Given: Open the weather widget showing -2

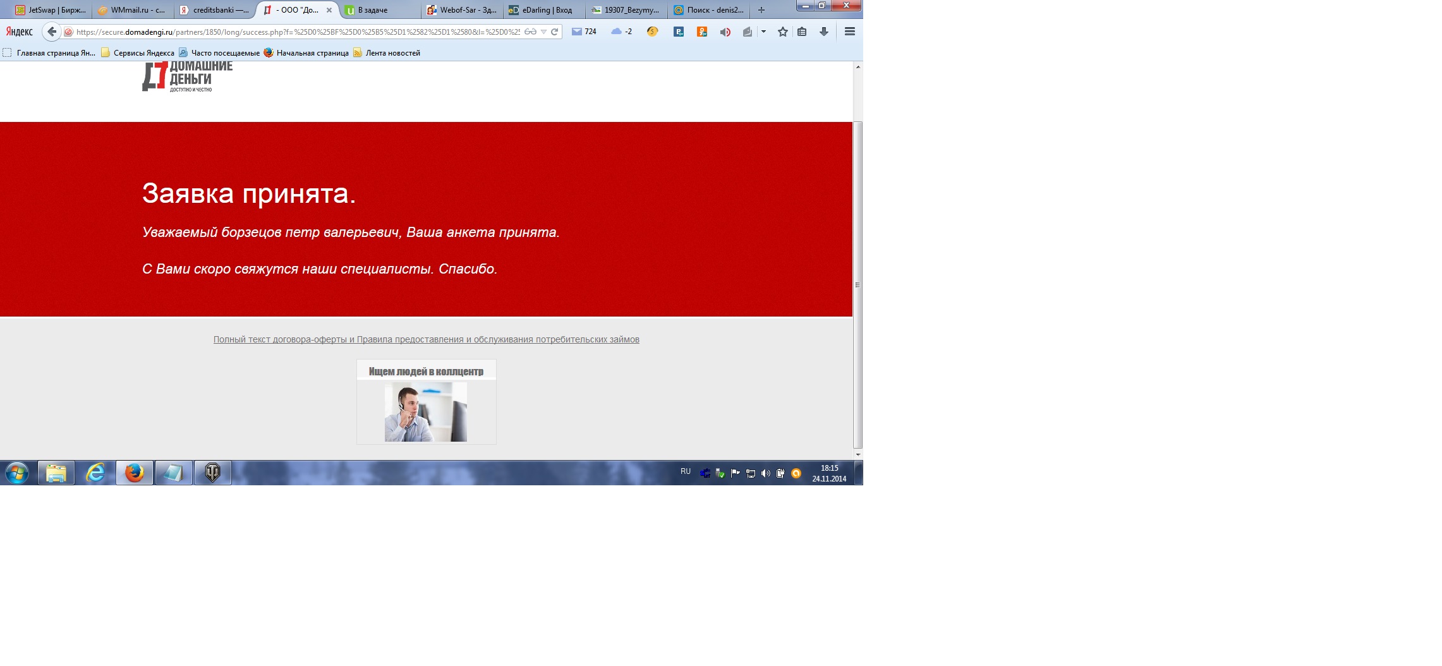Looking at the screenshot, I should (622, 32).
